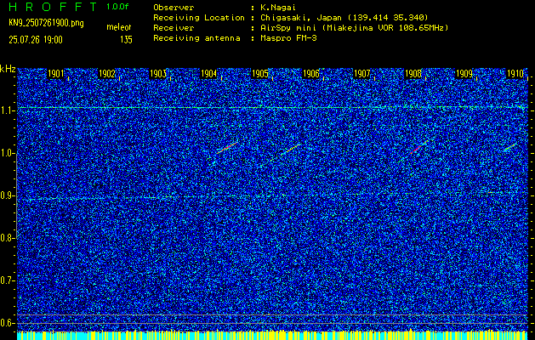Click the AirSpy mini receiver description

point(355,28)
